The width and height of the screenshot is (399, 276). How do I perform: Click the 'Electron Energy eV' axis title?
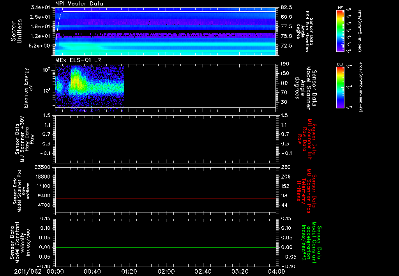(28, 88)
